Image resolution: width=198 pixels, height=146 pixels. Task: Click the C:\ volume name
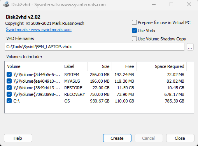pyautogui.click(x=16, y=101)
